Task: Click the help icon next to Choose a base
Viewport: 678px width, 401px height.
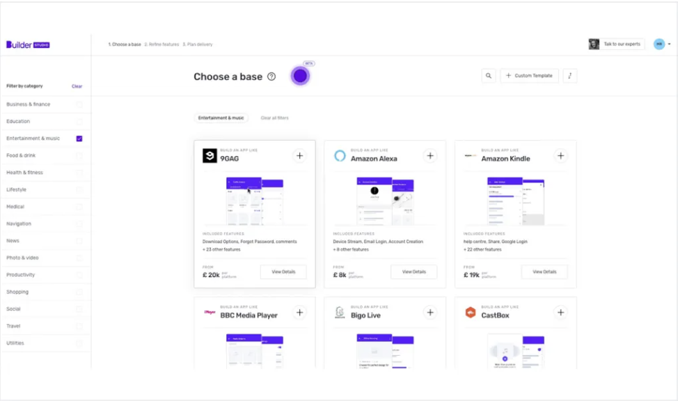Action: pyautogui.click(x=271, y=77)
